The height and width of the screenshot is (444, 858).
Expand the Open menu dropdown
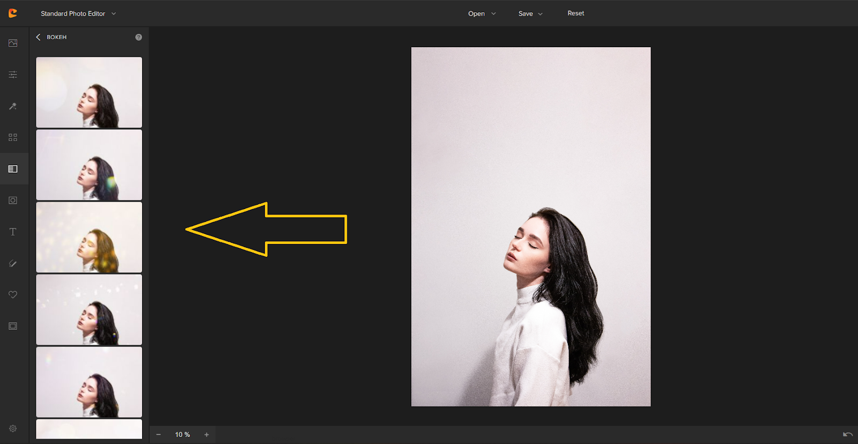(482, 14)
